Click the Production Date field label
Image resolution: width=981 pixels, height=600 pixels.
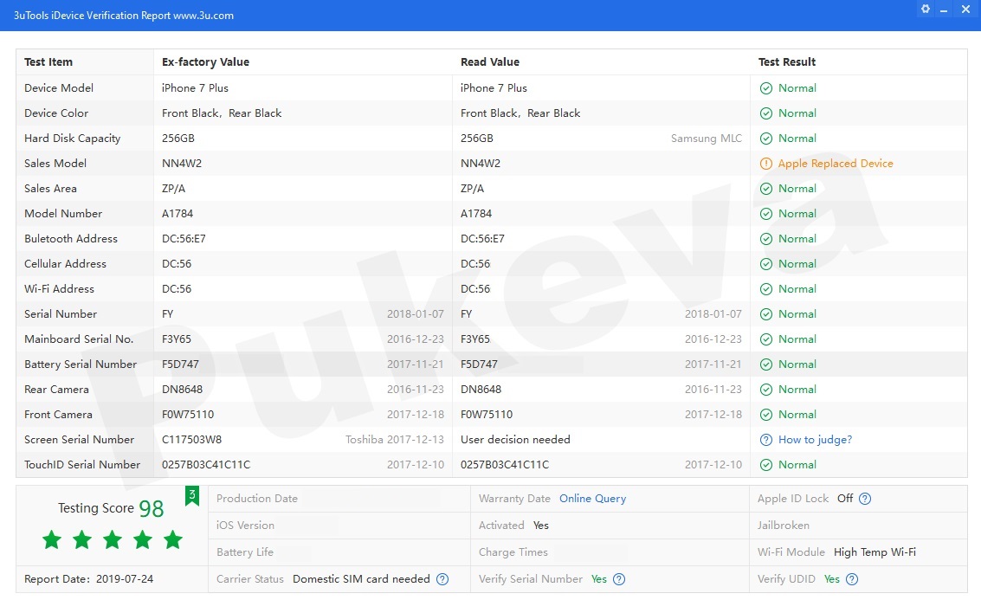(x=256, y=499)
